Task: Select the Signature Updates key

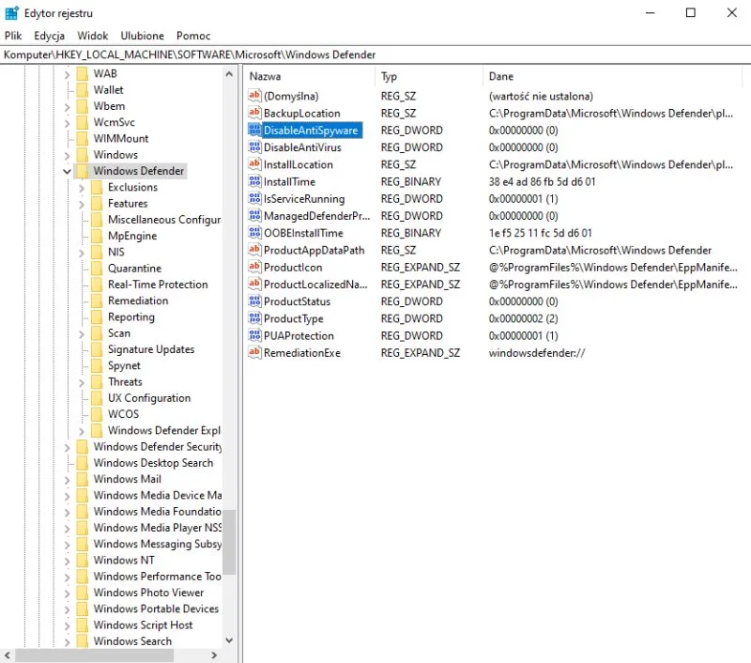Action: click(151, 349)
